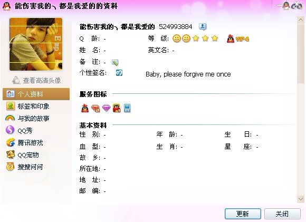Click the VIP4 membership badge

click(x=238, y=38)
